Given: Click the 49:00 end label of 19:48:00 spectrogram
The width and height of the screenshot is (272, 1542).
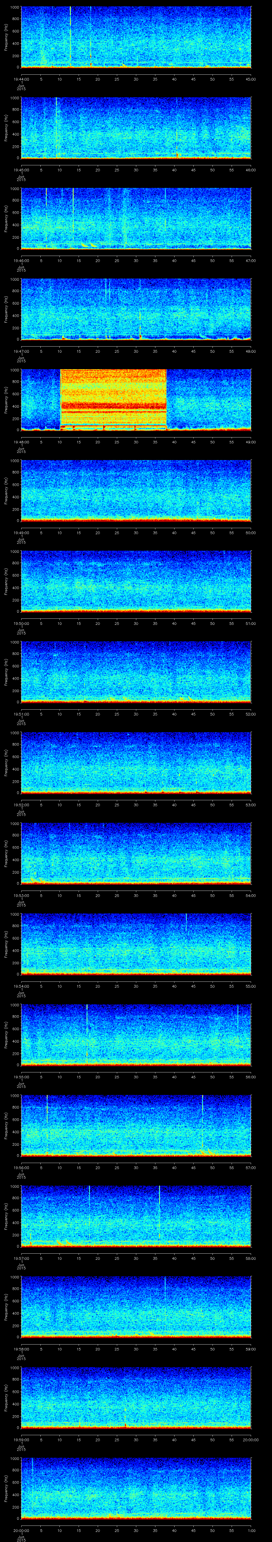Looking at the screenshot, I should click(x=250, y=442).
